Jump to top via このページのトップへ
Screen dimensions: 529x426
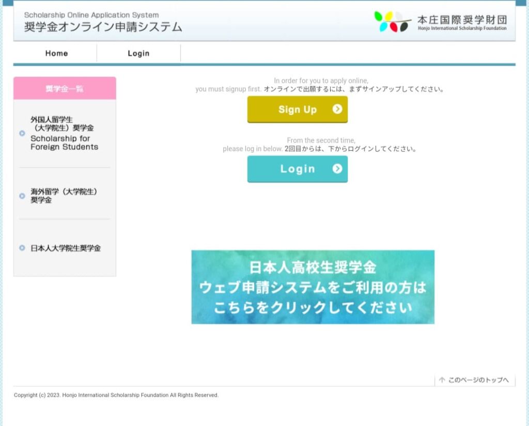(x=478, y=381)
